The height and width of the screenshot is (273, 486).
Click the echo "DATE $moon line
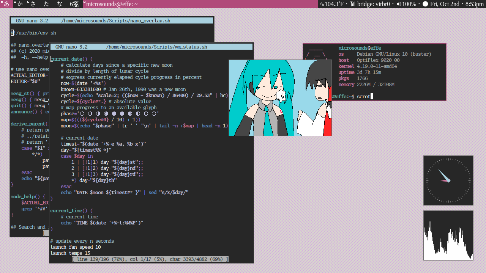(125, 192)
